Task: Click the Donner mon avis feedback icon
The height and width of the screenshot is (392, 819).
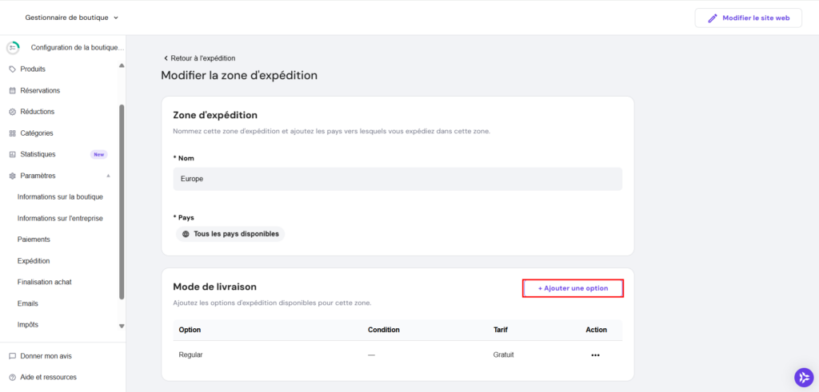Action: tap(12, 356)
